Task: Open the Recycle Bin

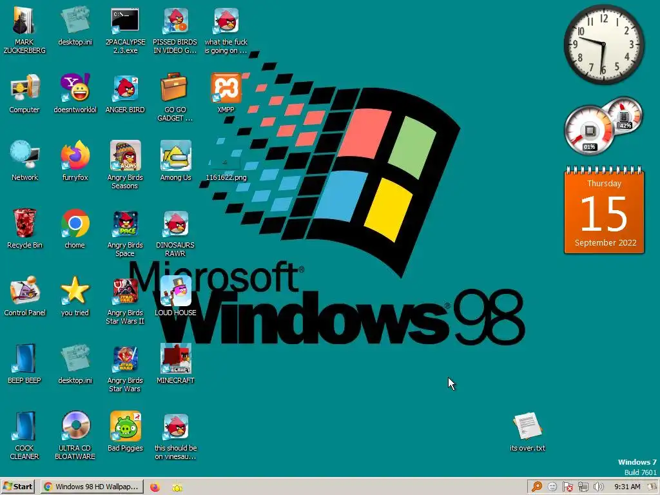Action: [x=24, y=223]
